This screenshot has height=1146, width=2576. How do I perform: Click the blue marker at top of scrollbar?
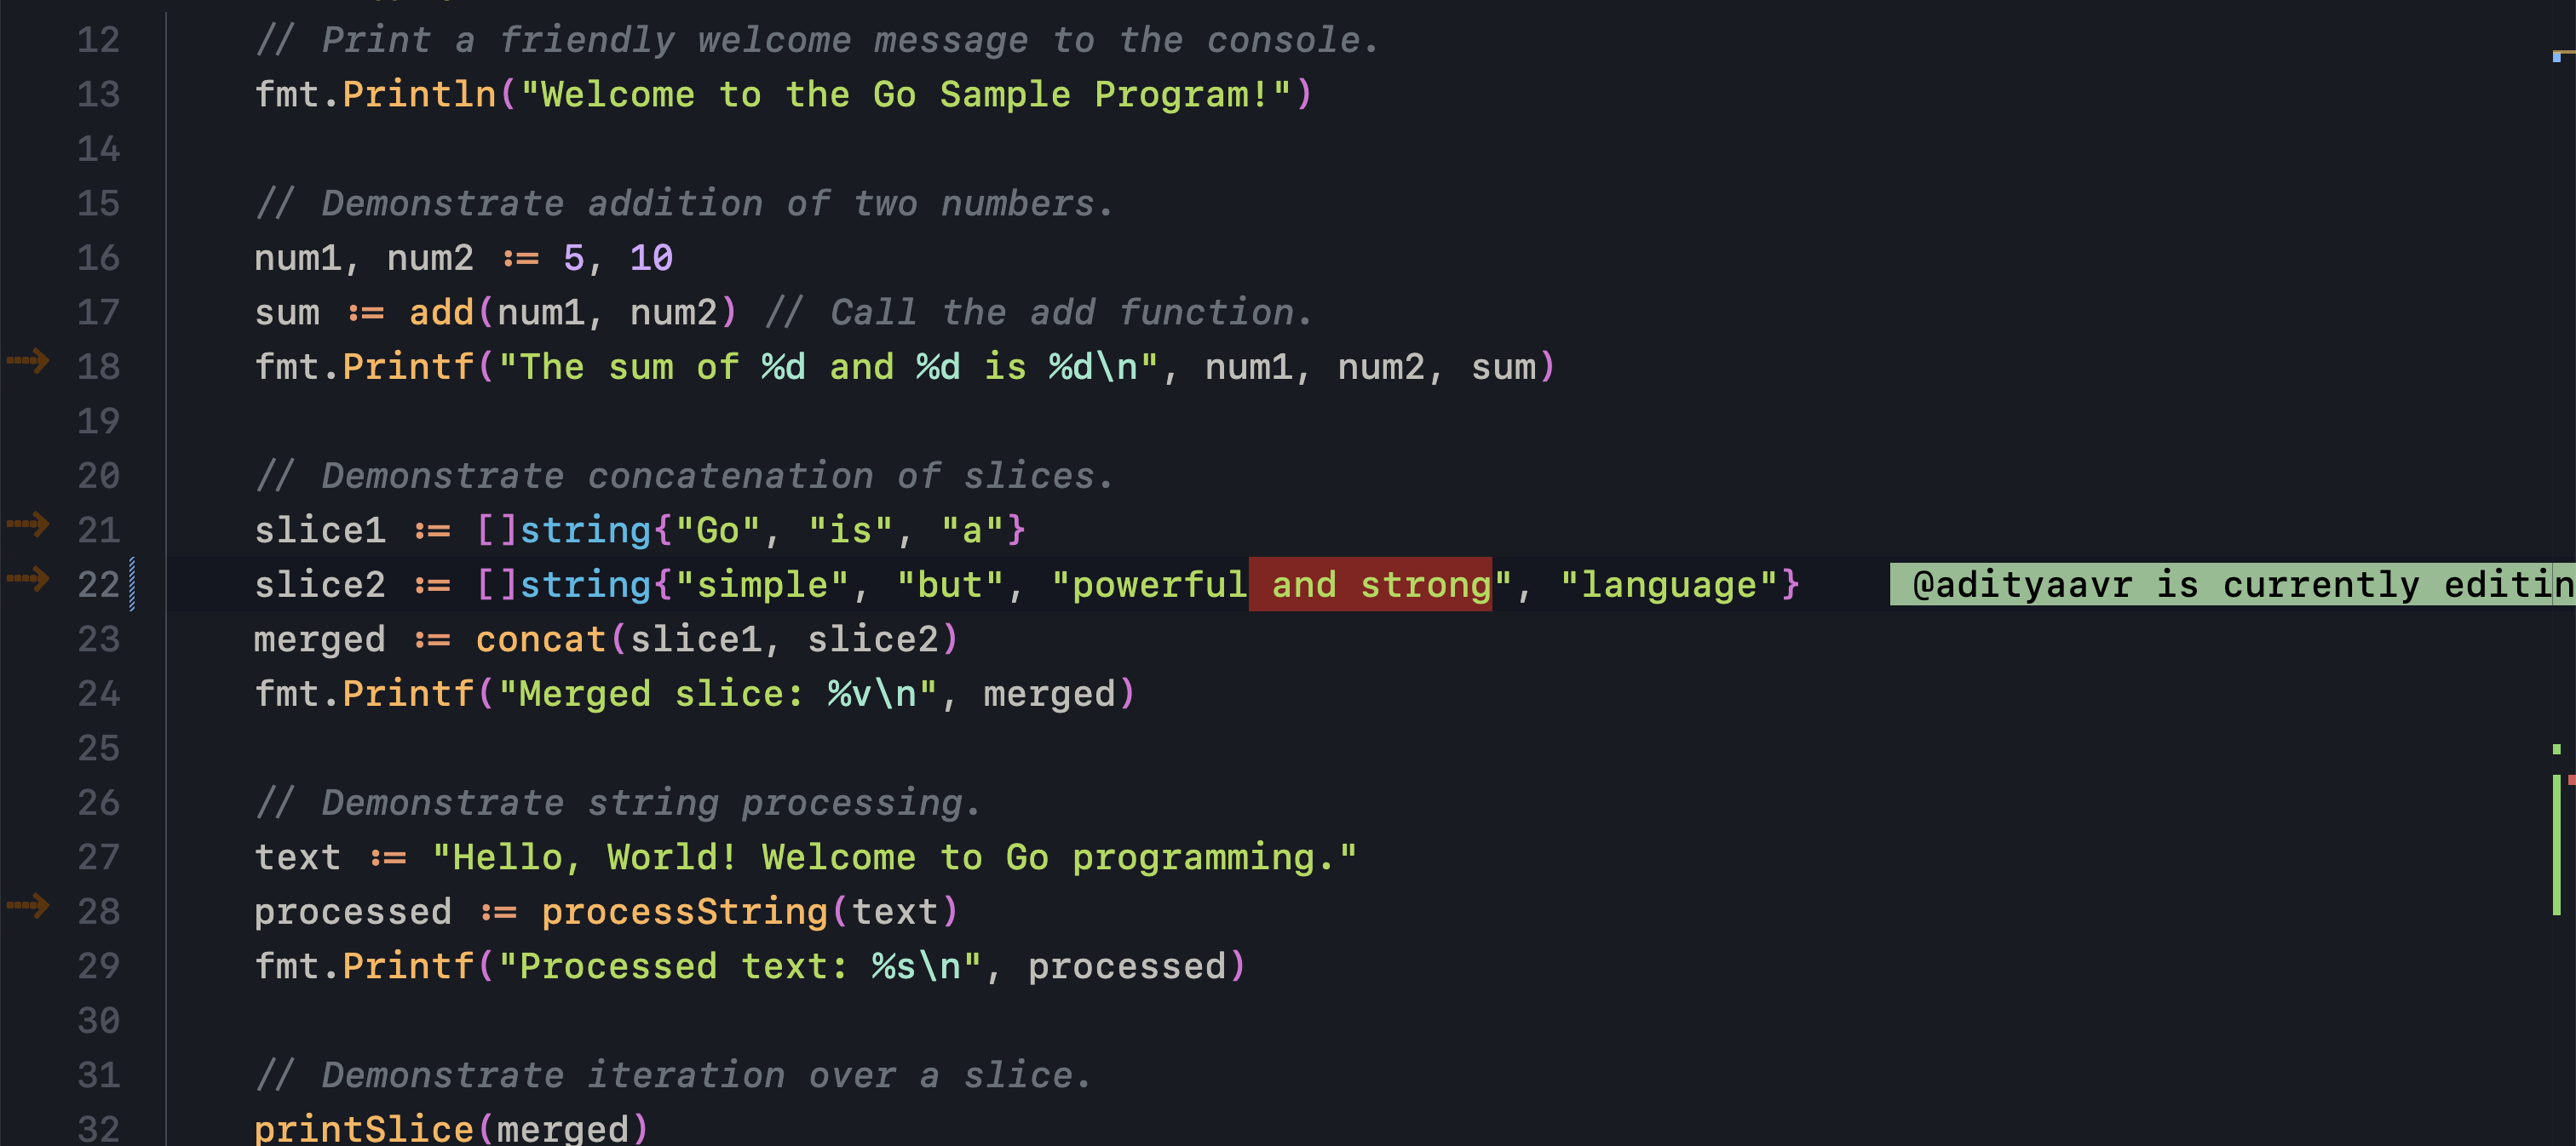point(2556,58)
